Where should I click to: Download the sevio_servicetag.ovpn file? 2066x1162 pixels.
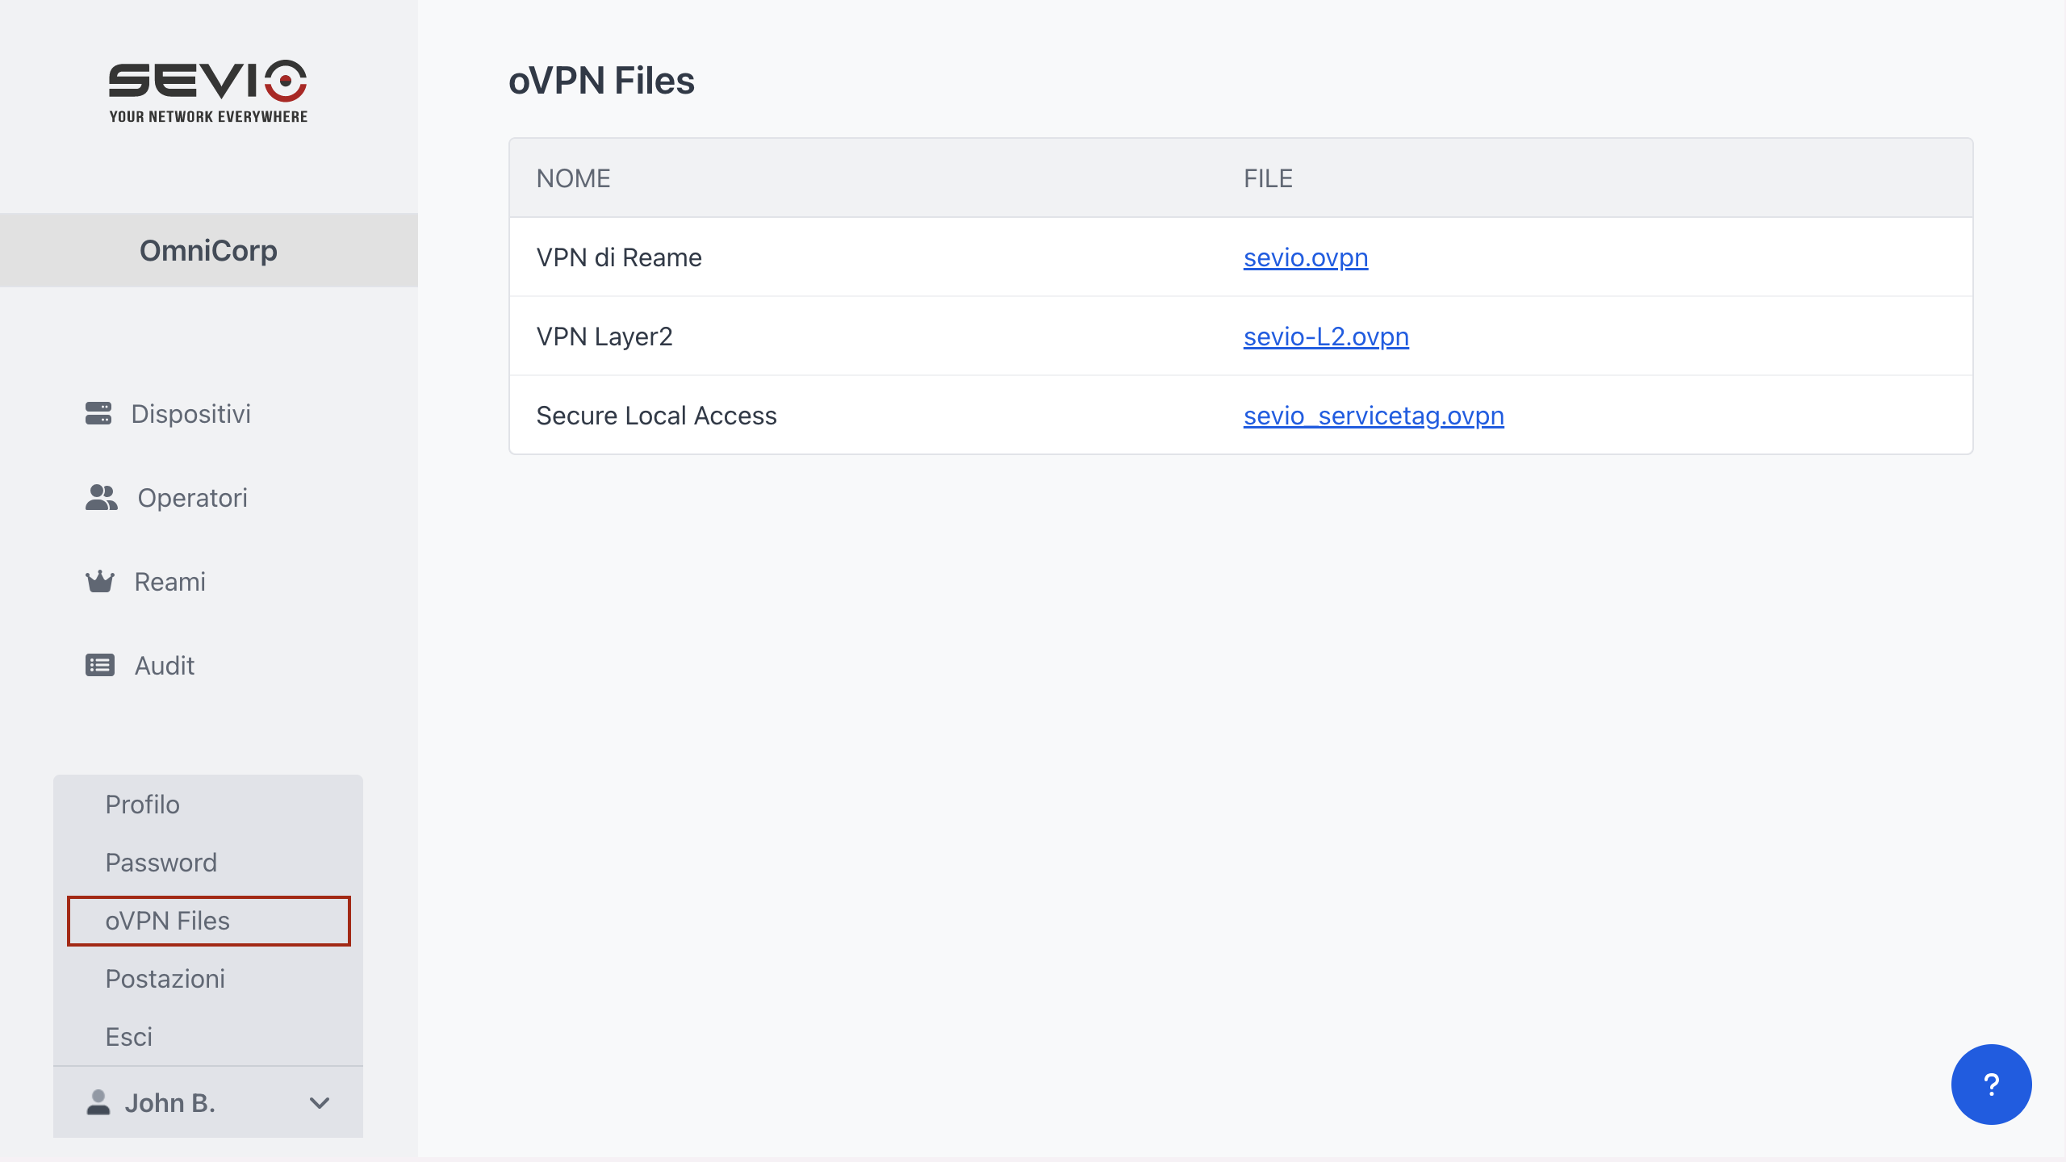click(x=1373, y=416)
